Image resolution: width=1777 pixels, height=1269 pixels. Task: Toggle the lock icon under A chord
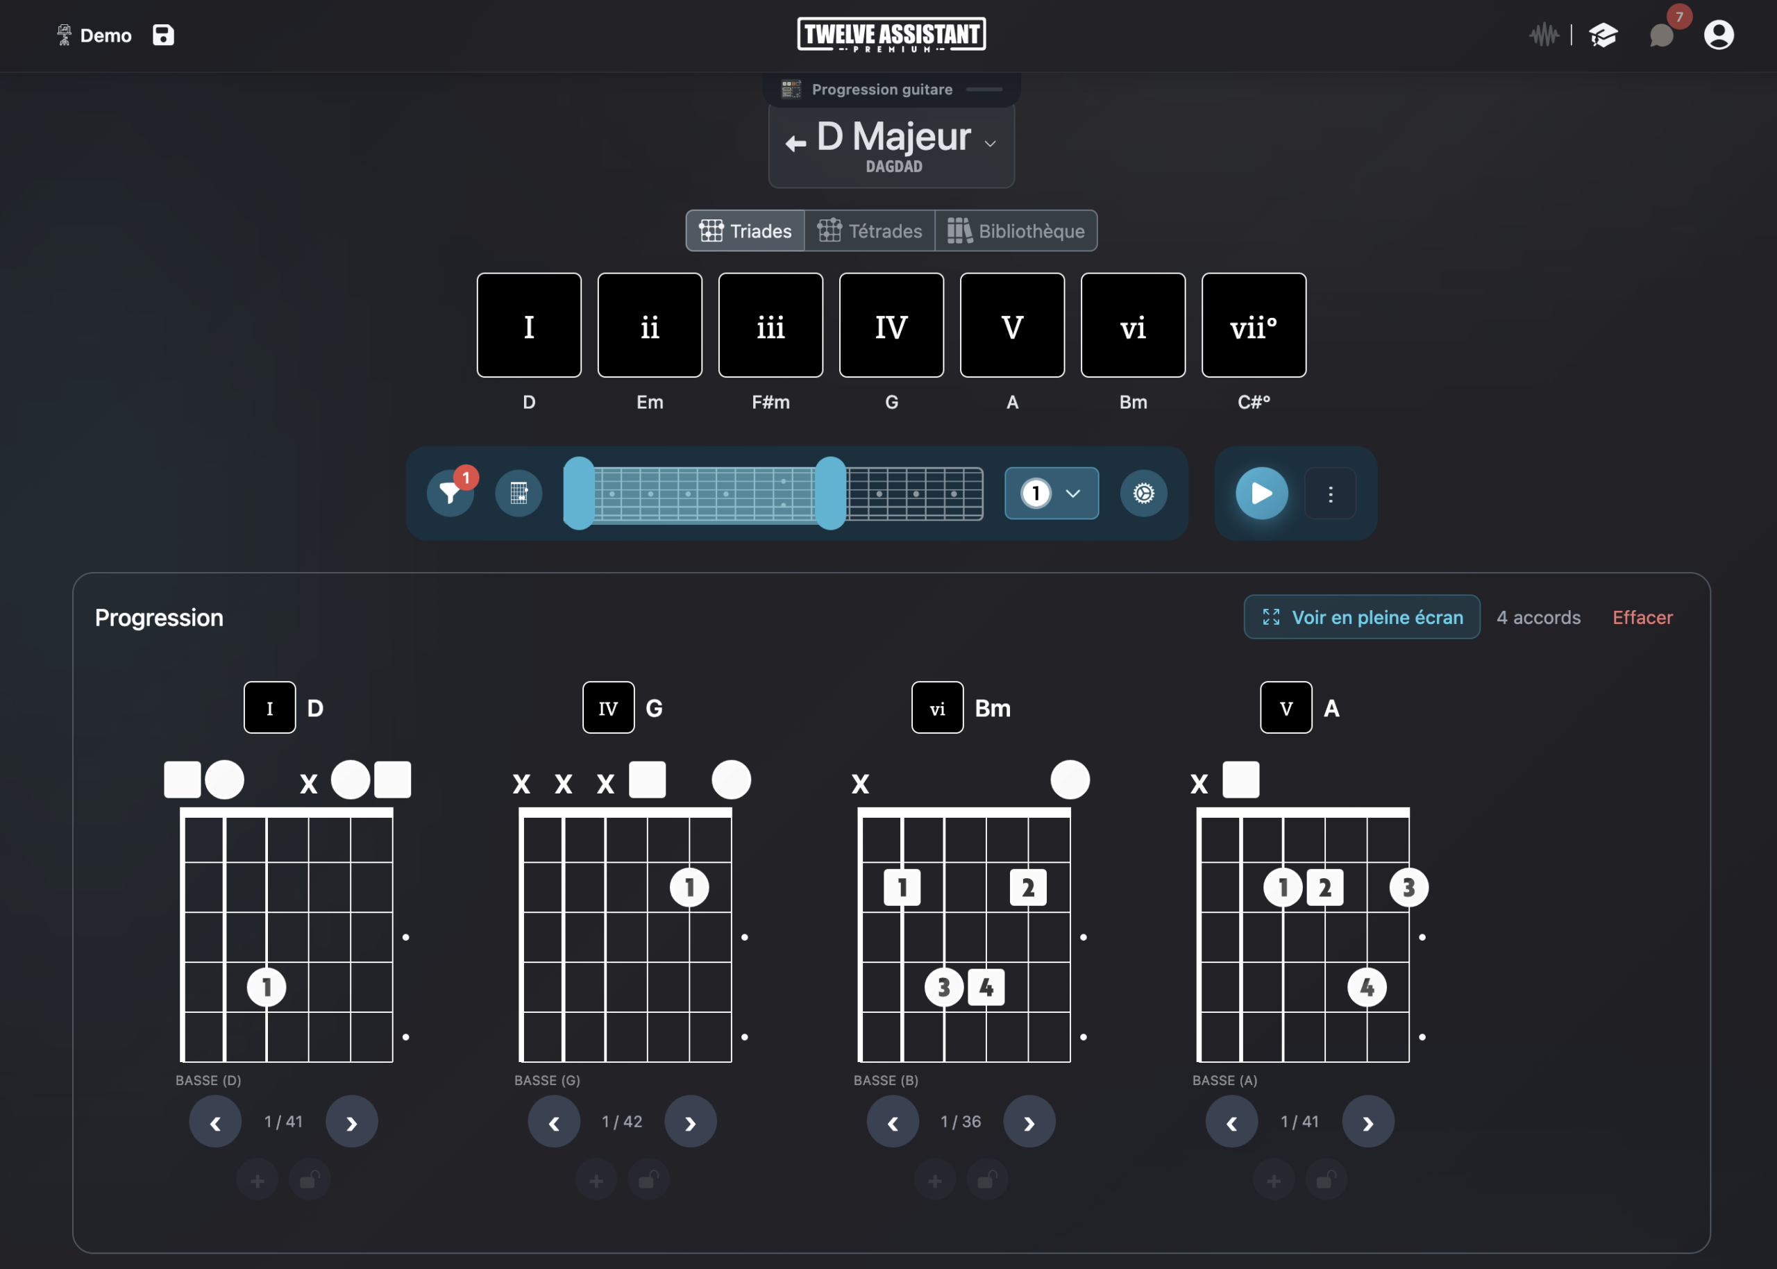(x=1327, y=1181)
